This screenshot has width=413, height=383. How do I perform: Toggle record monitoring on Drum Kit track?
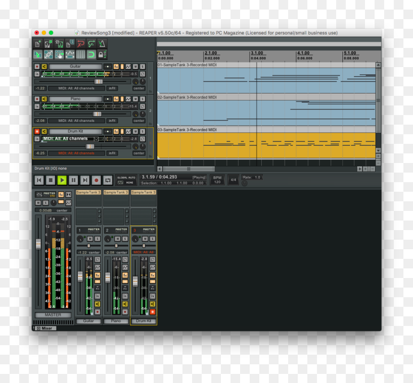[x=44, y=131]
